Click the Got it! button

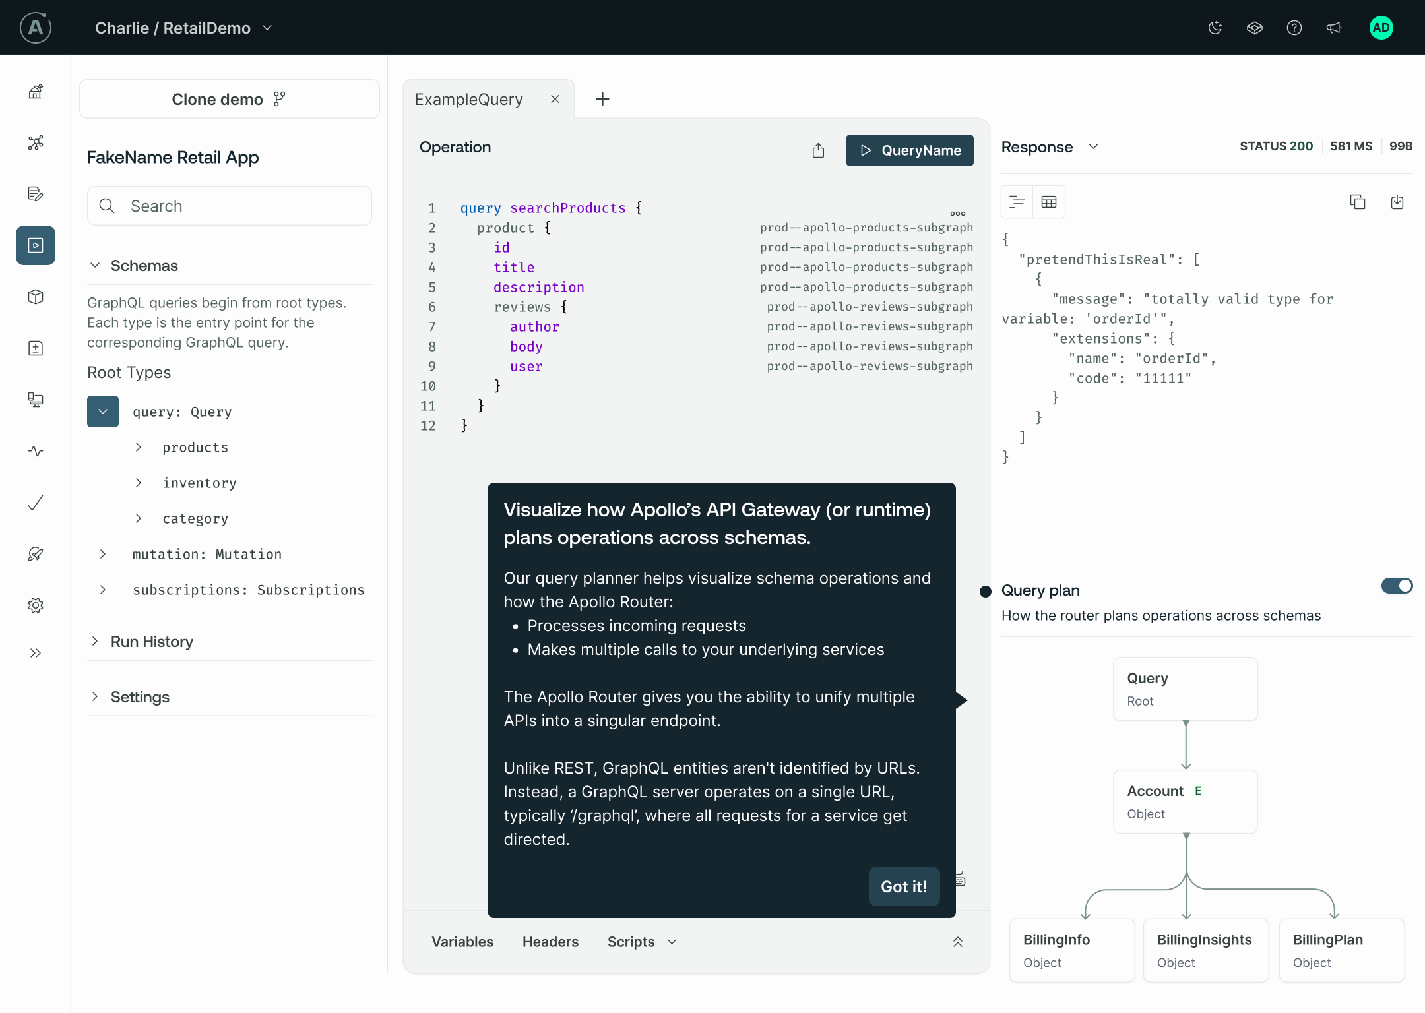pyautogui.click(x=904, y=886)
